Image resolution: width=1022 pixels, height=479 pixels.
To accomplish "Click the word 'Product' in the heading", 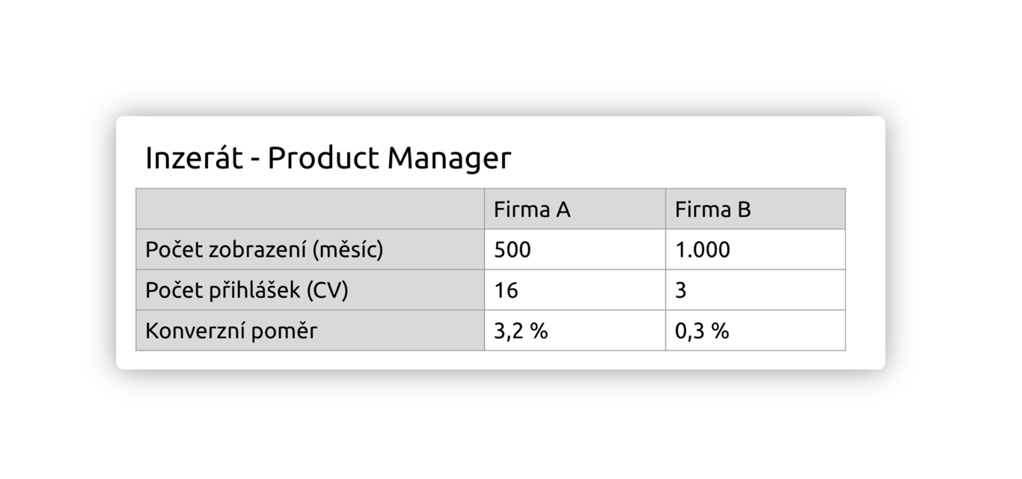I will 323,158.
